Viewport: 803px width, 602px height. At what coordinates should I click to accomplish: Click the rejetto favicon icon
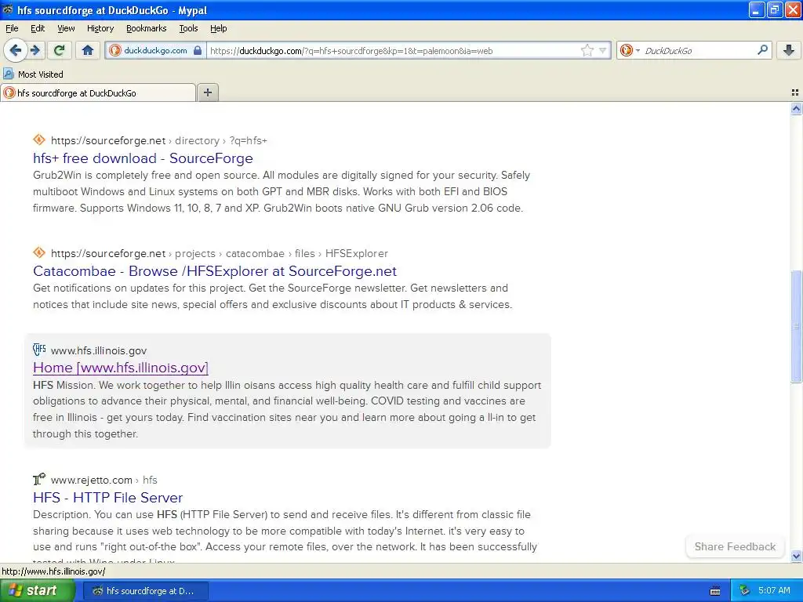(x=39, y=479)
